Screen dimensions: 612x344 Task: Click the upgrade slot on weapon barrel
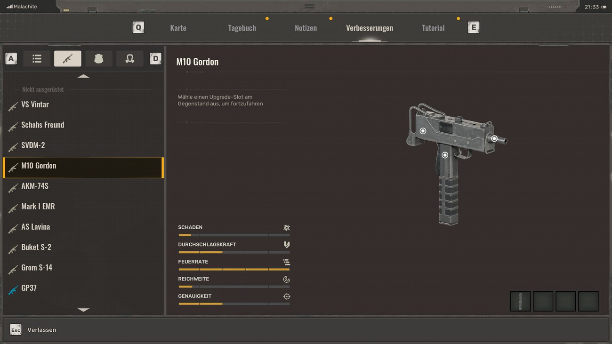point(494,138)
